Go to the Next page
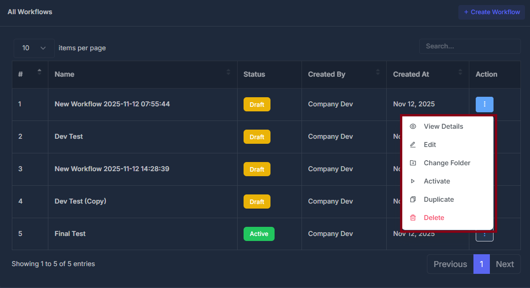The width and height of the screenshot is (530, 288). pyautogui.click(x=505, y=264)
